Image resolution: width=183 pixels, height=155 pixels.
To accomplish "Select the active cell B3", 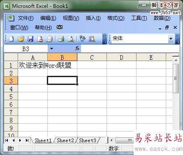I will tap(62, 80).
